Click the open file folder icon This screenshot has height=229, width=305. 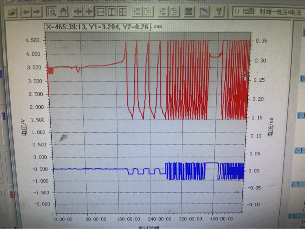click(x=12, y=12)
